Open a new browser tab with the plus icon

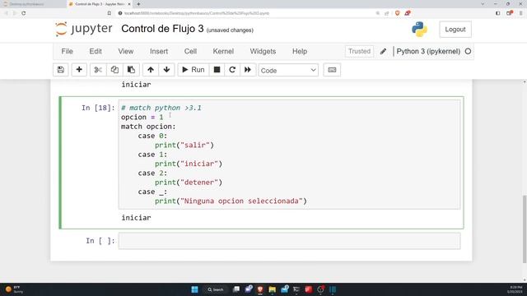[138, 4]
